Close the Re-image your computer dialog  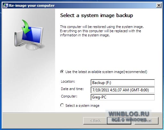(x=159, y=5)
